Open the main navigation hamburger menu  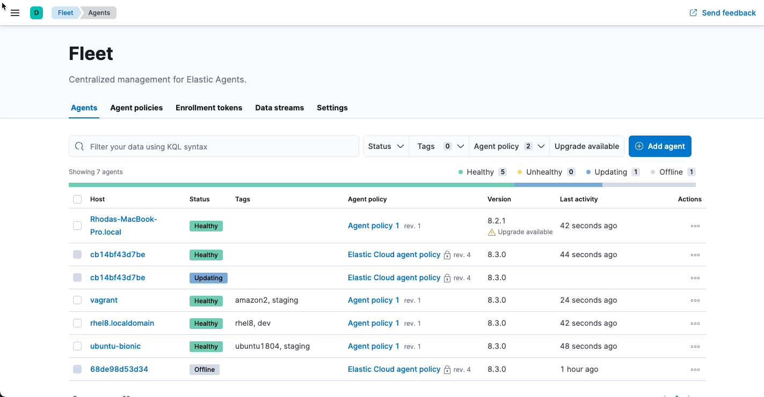15,12
